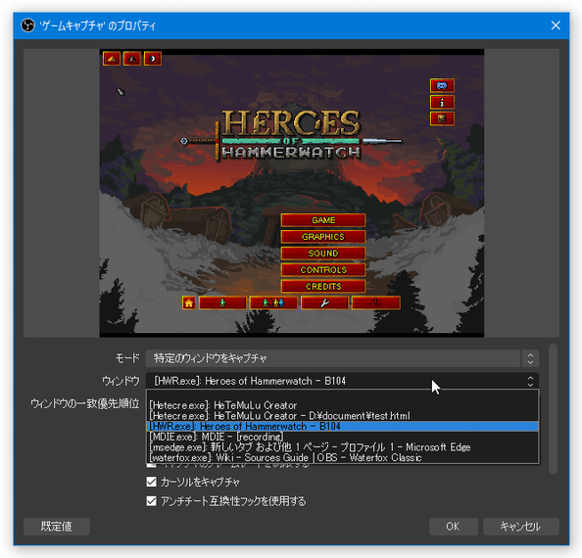Click the Heroes of Hammerwatch logo in the preview

[x=291, y=135]
